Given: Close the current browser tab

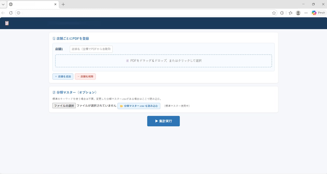Looking at the screenshot, I should click(55, 4).
